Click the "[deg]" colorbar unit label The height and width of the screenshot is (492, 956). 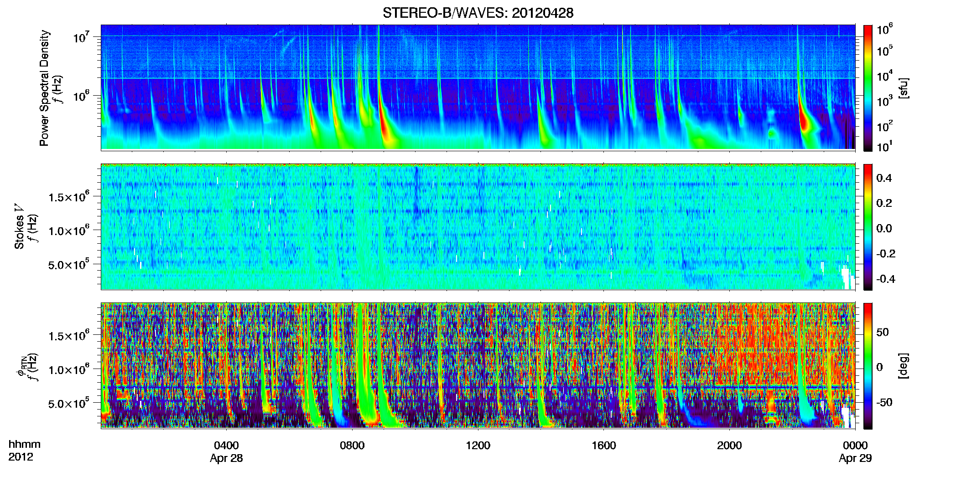coord(904,366)
